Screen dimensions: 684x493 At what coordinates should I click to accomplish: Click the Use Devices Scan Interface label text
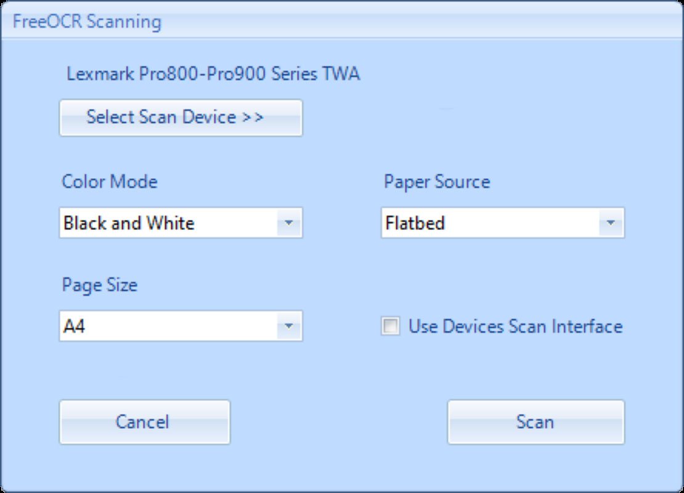(516, 326)
